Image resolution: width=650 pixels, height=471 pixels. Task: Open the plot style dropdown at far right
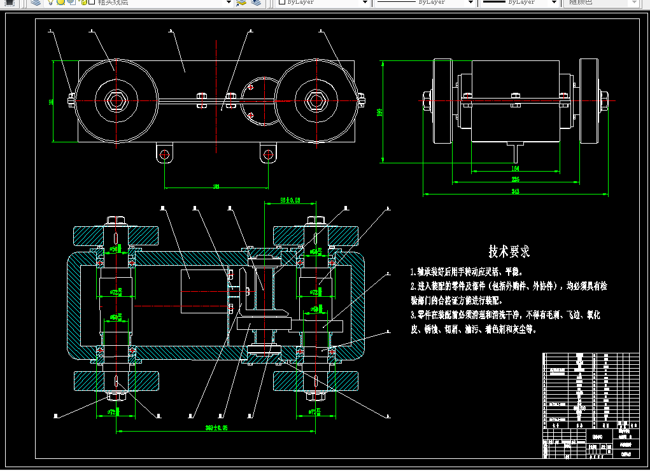(634, 3)
